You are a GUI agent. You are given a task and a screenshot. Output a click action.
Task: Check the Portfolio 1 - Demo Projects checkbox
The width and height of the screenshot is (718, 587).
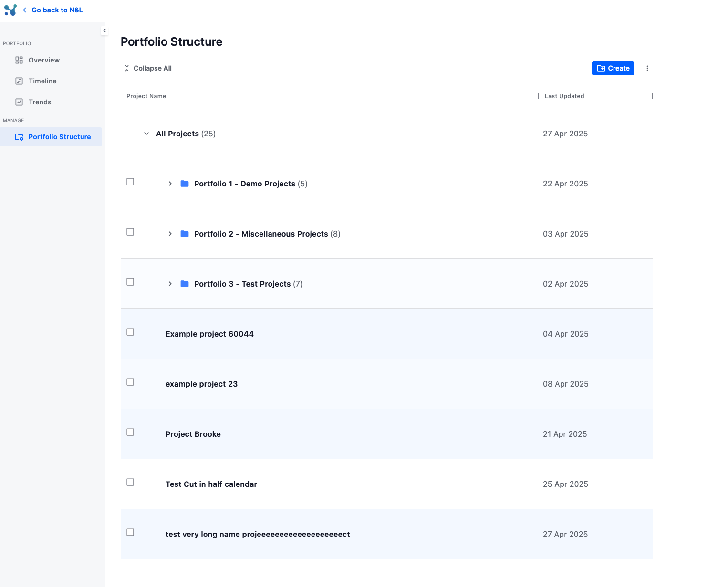[x=130, y=182]
